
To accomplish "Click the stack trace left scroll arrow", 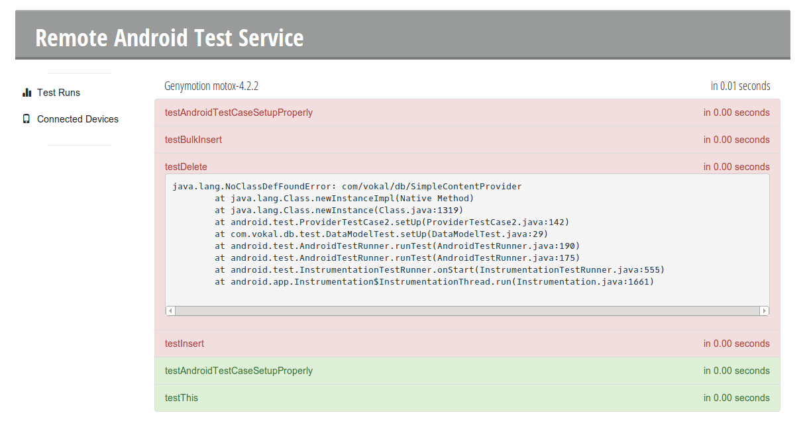I will [x=170, y=310].
